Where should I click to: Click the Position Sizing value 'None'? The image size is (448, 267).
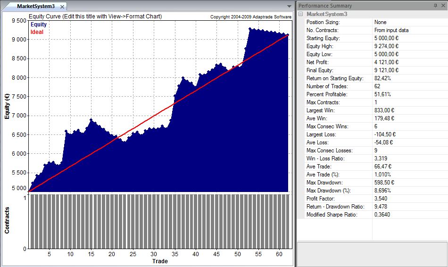coord(380,22)
